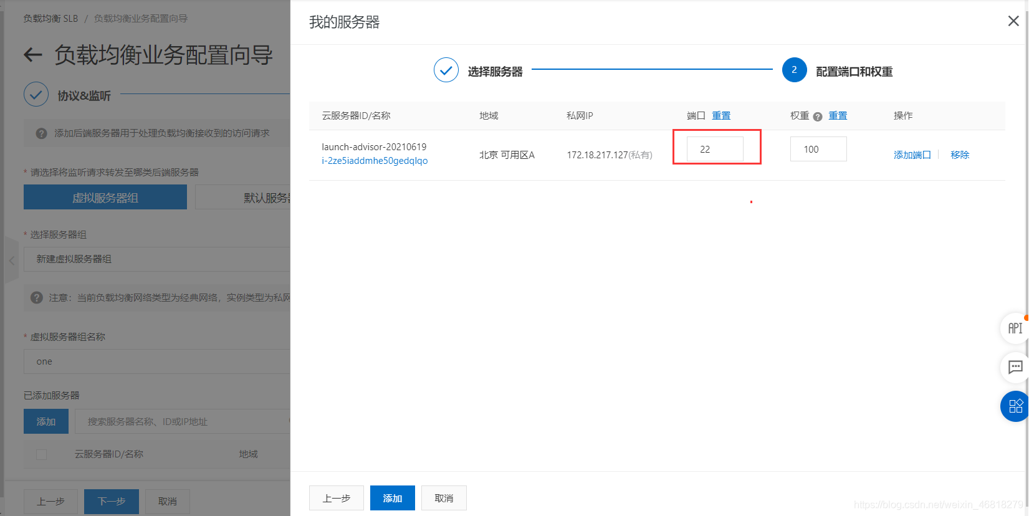Click the region cell 北京 可用区A
This screenshot has height=516, width=1029.
[x=507, y=155]
